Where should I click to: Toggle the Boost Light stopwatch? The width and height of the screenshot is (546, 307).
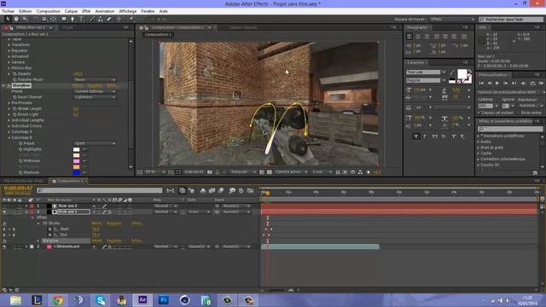[x=15, y=114]
